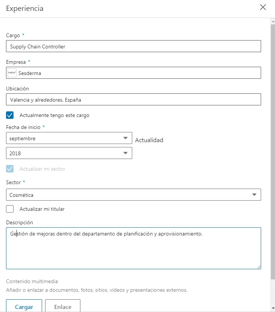Click inside the Descripción text area
275x312 pixels.
[x=133, y=251]
